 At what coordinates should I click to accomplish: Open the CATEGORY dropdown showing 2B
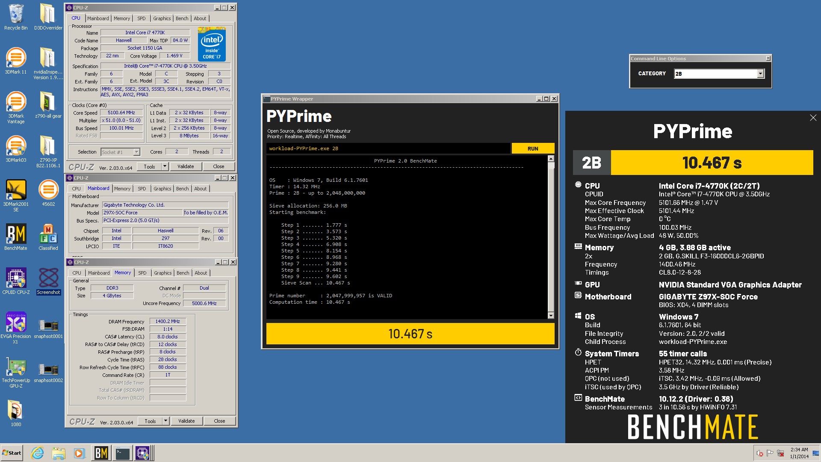pos(719,74)
